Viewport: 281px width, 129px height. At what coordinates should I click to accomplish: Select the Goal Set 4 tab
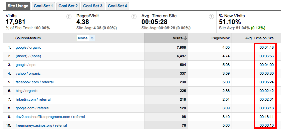(117, 6)
